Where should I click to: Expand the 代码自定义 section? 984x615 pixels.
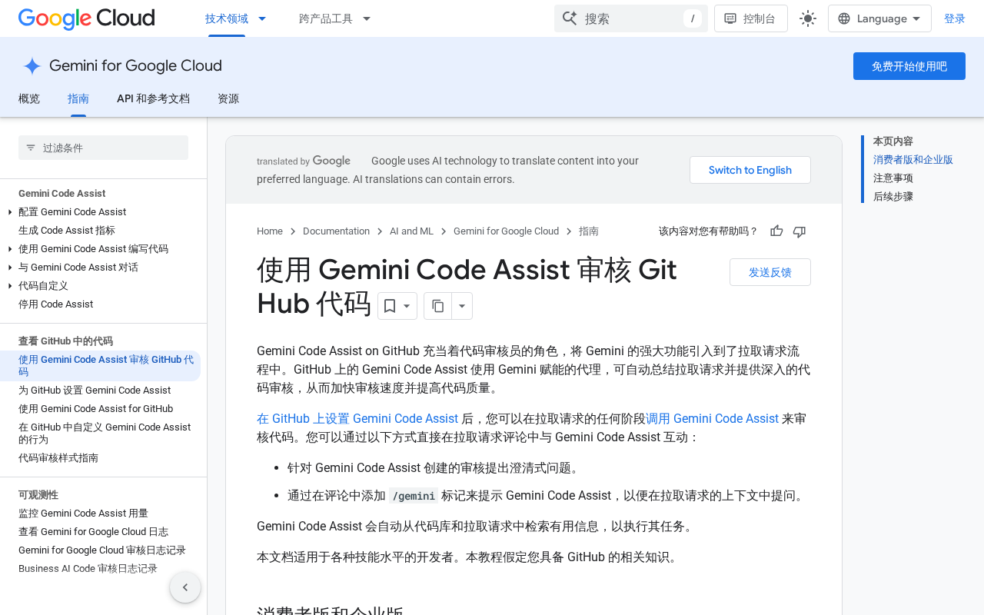(x=10, y=286)
